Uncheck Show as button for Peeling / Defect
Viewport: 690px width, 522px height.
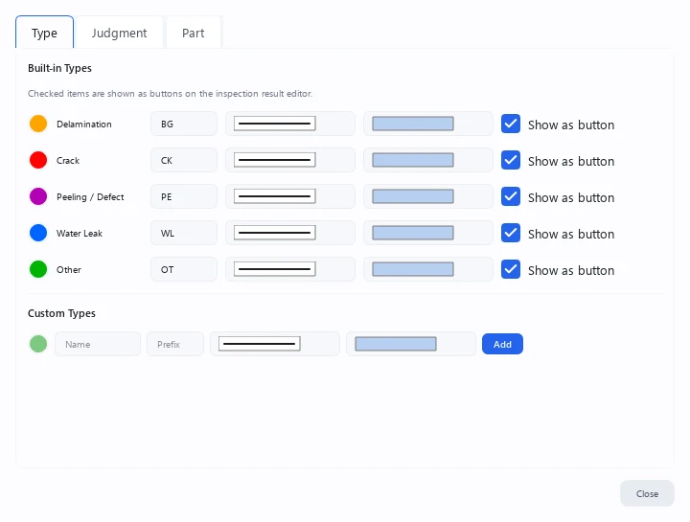click(511, 196)
